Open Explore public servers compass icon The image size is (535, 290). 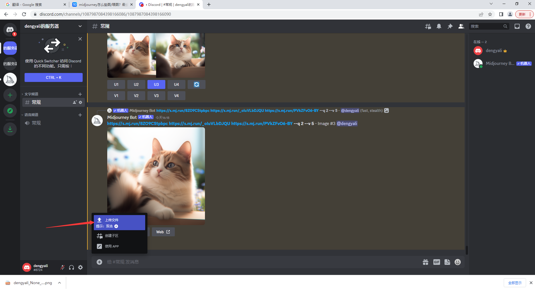click(x=10, y=111)
